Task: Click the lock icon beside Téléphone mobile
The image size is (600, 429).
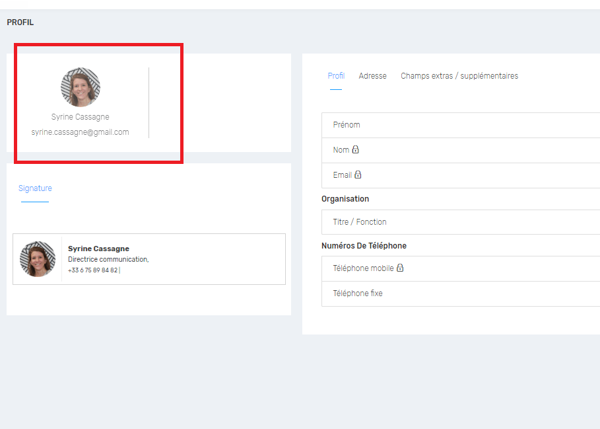Action: pos(400,267)
